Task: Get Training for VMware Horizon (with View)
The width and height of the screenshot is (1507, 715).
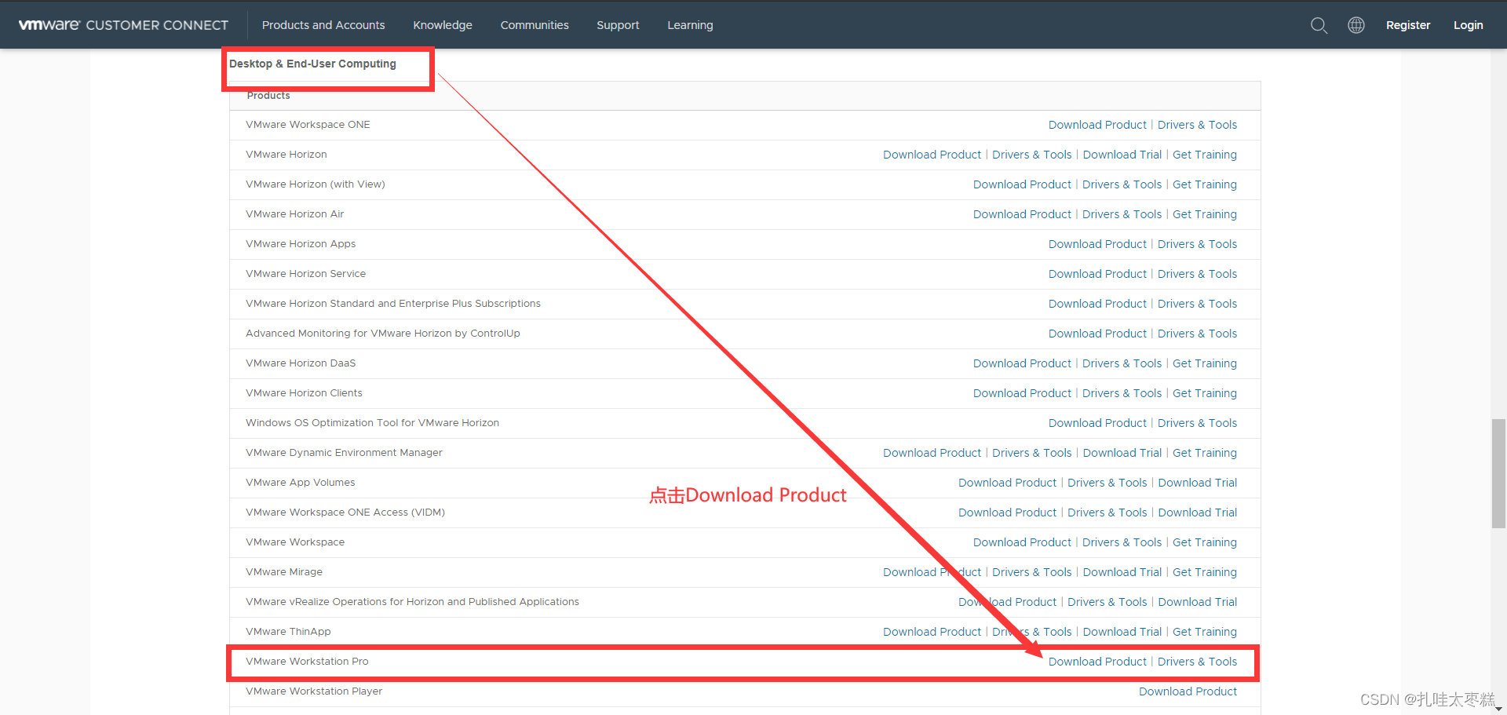Action: tap(1205, 184)
